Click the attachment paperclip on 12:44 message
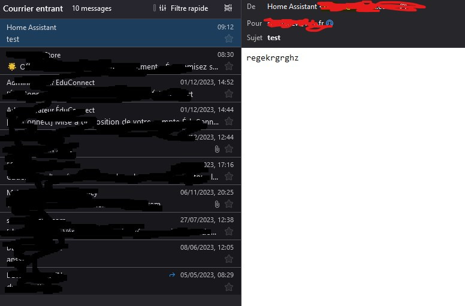Screen dimensions: 465x306 click(217, 149)
